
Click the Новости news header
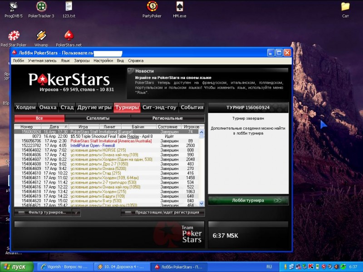pyautogui.click(x=144, y=71)
